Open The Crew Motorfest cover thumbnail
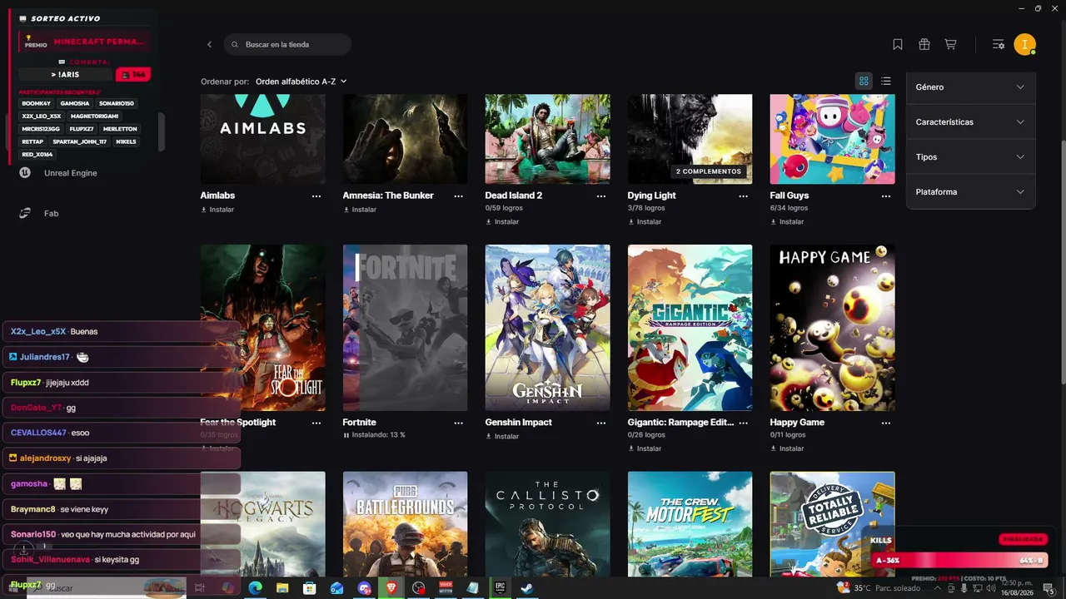This screenshot has width=1066, height=599. [x=690, y=524]
